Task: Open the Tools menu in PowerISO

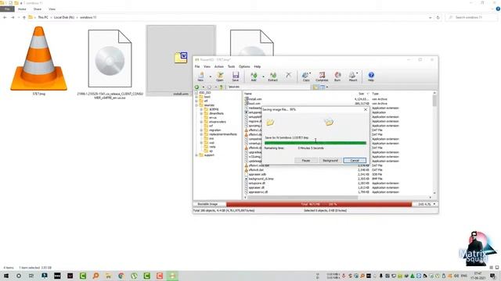Action: (x=232, y=66)
